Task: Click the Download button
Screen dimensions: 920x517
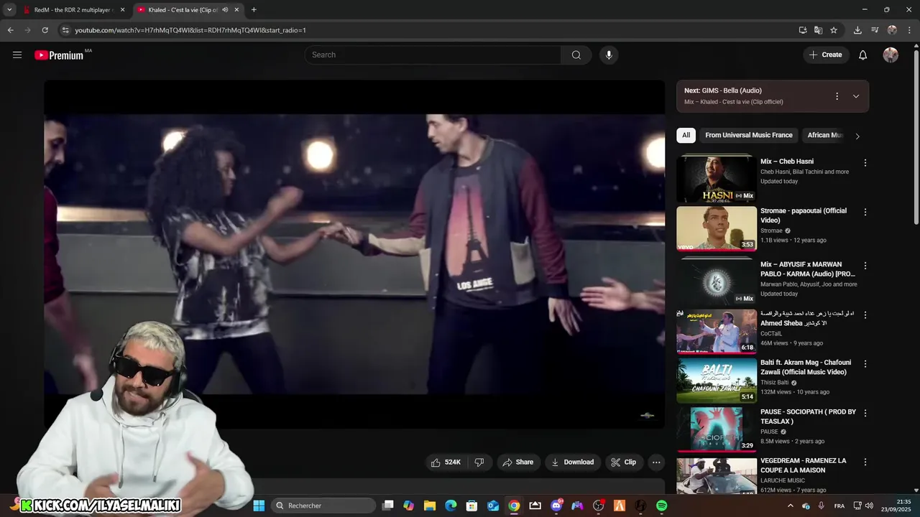Action: 572,462
